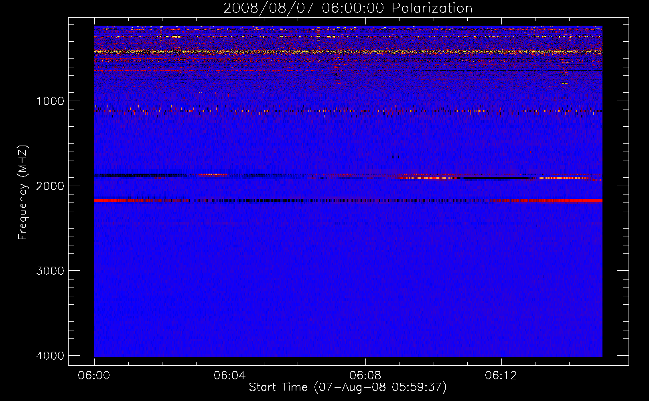The image size is (649, 401).
Task: Select the 'Frequency (MHZ)' axis label
Action: pos(23,192)
